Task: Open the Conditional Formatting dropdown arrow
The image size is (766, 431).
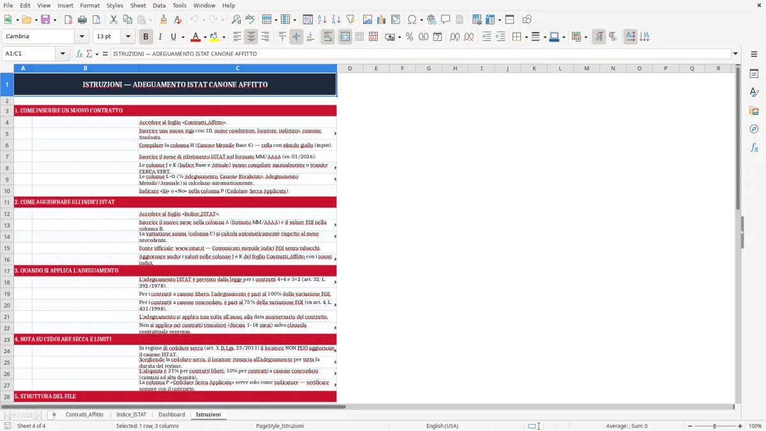Action: click(585, 37)
